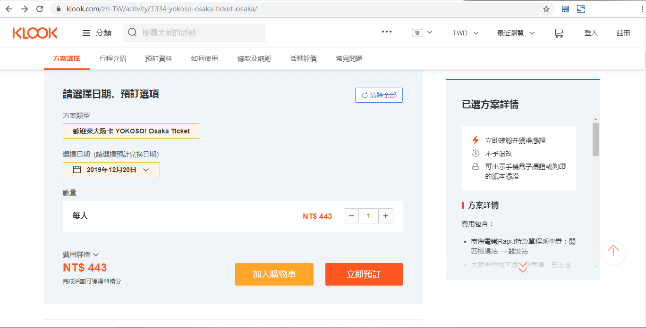Click the 立即預訂 button
646x328 pixels.
pos(364,274)
